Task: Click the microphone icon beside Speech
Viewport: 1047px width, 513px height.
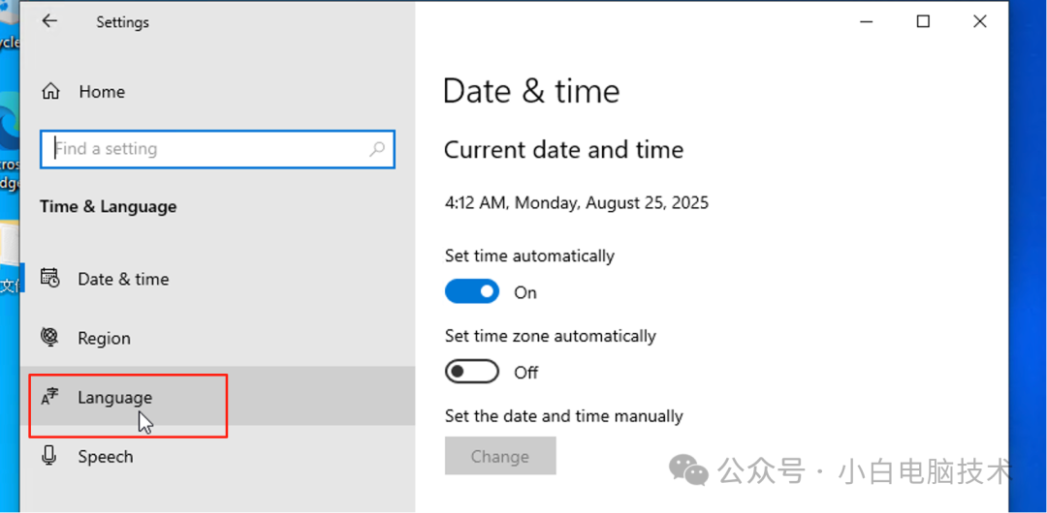Action: (49, 456)
